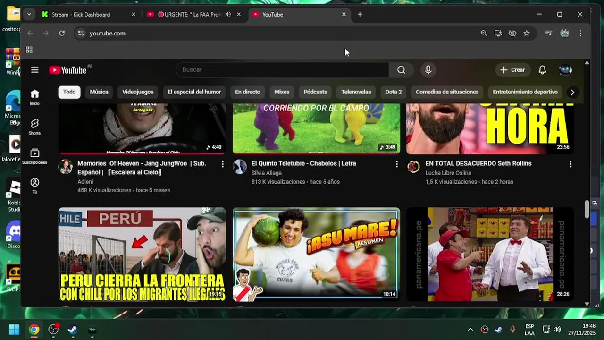Screen dimensions: 604x340
Task: Open the Chrome tab search dropdown
Action: tap(29, 14)
